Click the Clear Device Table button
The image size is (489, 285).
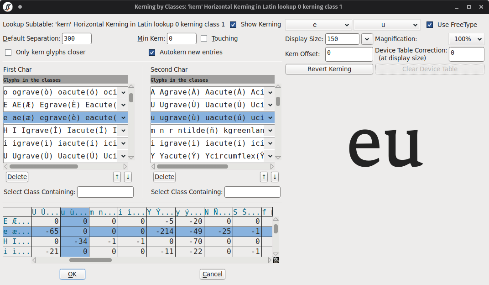click(x=430, y=69)
